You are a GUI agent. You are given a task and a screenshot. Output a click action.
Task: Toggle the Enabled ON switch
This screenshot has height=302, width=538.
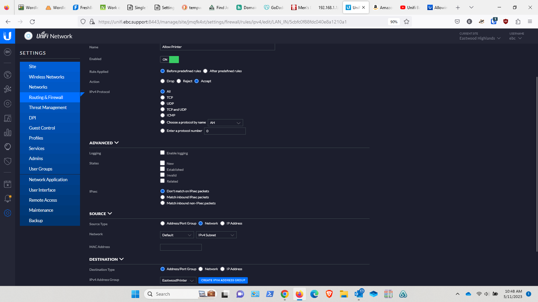coord(169,59)
